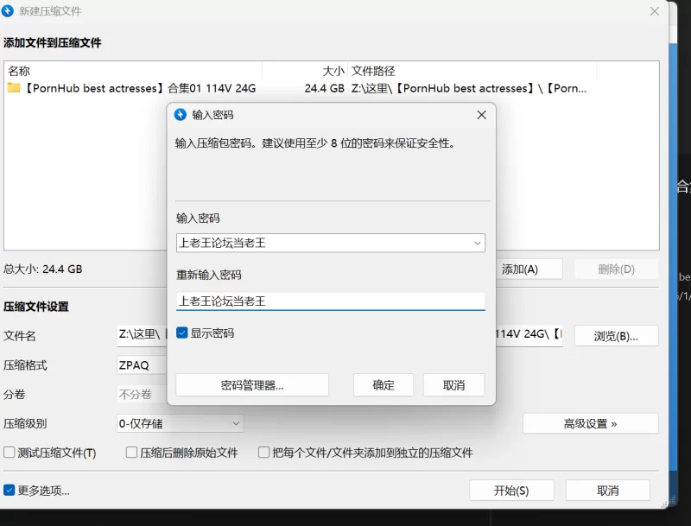Click the yellow folder icon in file list
Screen dimensions: 691x526
14,88
